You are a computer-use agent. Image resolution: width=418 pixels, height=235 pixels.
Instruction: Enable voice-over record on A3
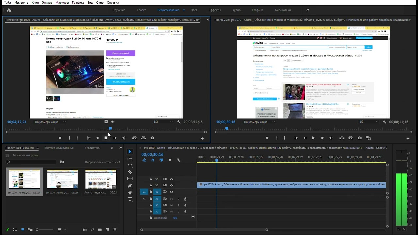coord(185,211)
